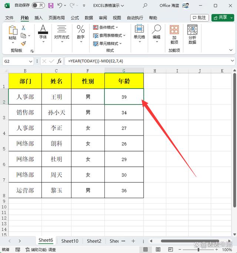The height and width of the screenshot is (253, 237).
Task: Click the confirm checkmark in formula bar
Action: click(x=51, y=61)
